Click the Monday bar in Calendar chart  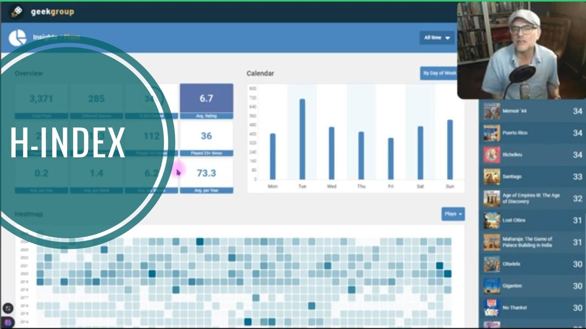(273, 156)
